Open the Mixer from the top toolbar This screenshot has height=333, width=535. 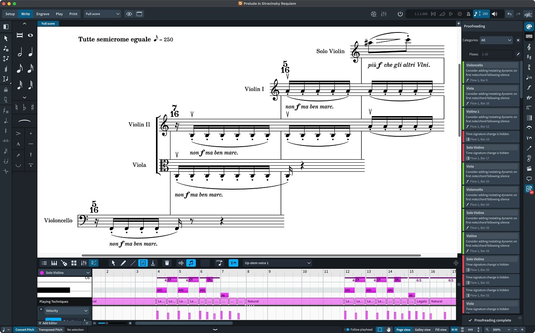coord(384,14)
